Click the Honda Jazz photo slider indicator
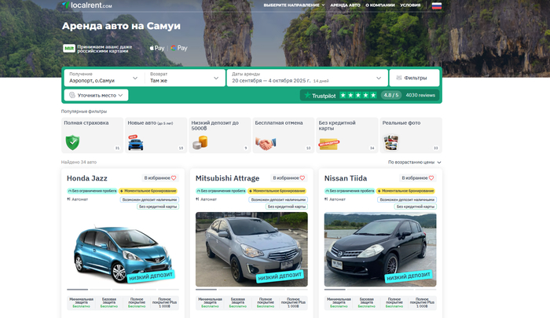Viewport: 550px width, 318px height. point(77,290)
